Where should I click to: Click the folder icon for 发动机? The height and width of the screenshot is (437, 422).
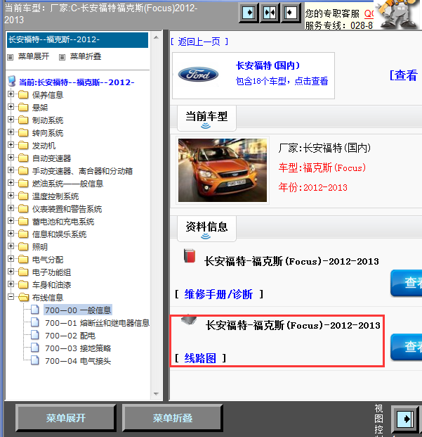pyautogui.click(x=23, y=146)
